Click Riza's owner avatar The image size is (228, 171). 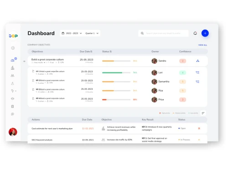coord(154,91)
